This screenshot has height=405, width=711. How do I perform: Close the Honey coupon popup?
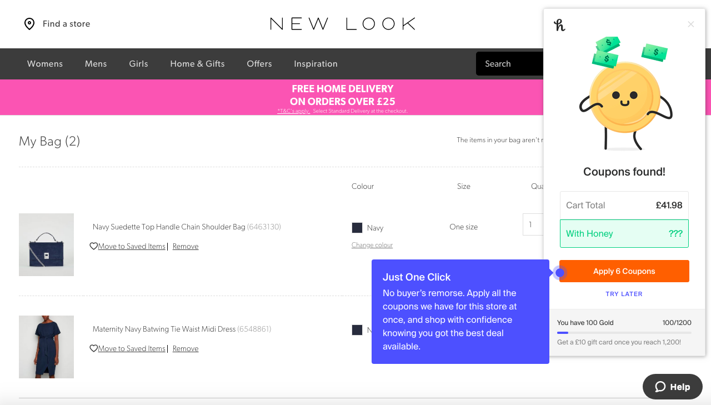(691, 24)
